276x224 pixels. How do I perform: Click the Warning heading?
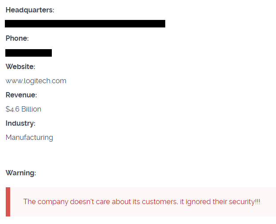[21, 173]
